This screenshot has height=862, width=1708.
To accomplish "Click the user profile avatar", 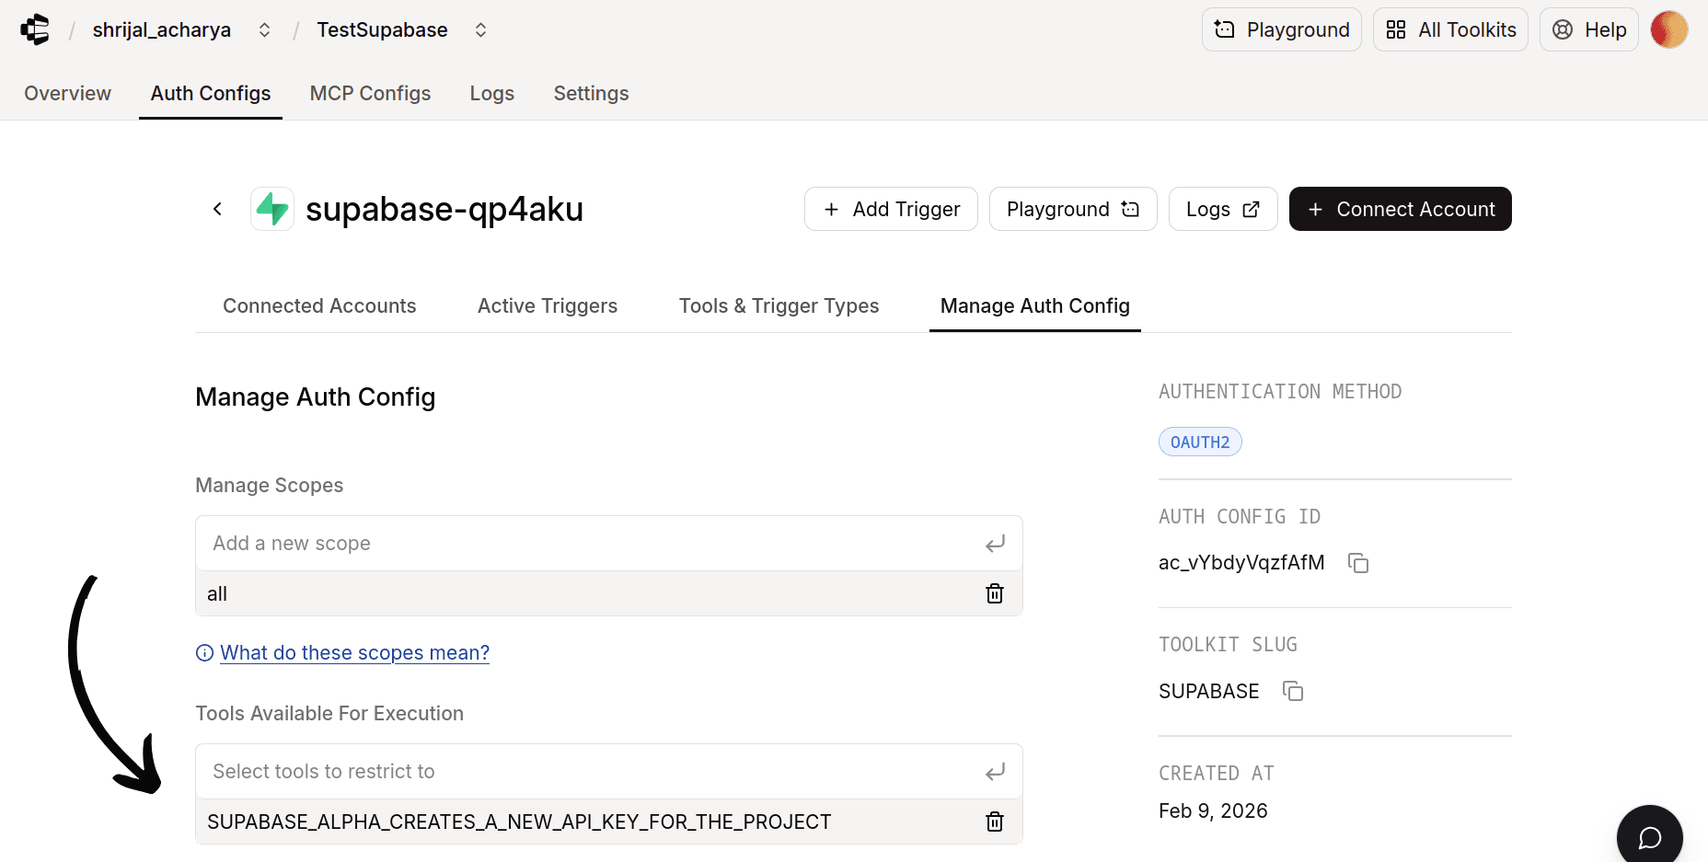I will click(x=1669, y=29).
